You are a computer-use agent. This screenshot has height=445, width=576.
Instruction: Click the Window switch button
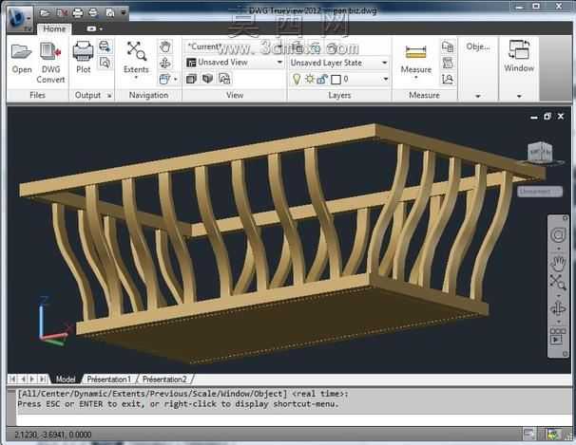pyautogui.click(x=519, y=56)
